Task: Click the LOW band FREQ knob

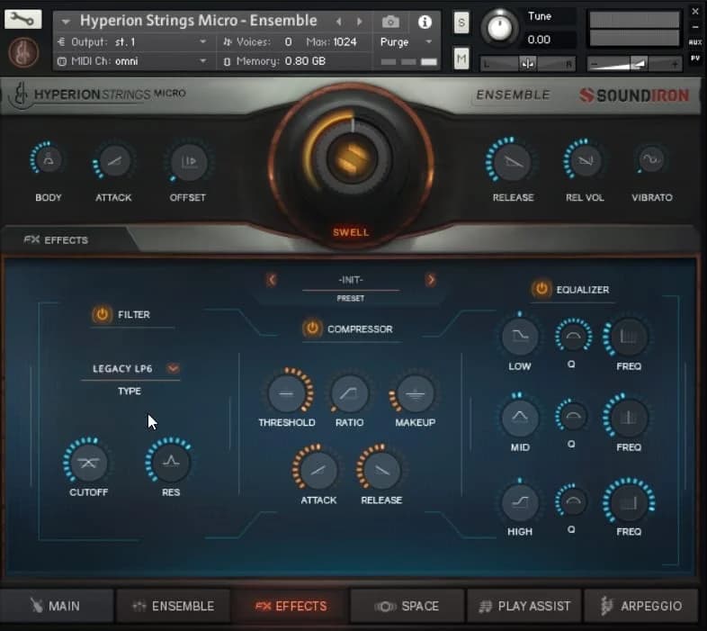Action: coord(628,337)
